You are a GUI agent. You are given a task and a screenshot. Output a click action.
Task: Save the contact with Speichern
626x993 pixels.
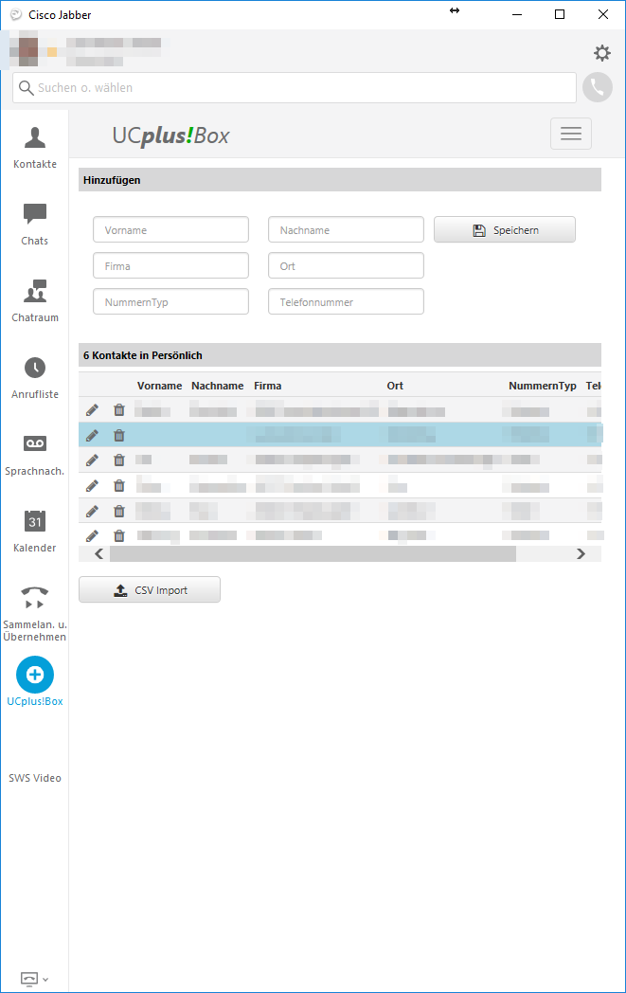pos(505,230)
